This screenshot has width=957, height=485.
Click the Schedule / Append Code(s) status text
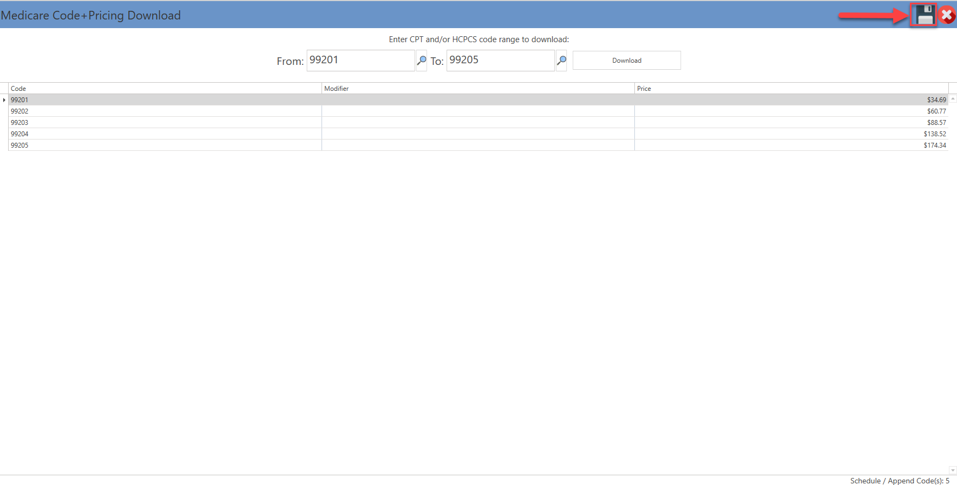click(900, 481)
